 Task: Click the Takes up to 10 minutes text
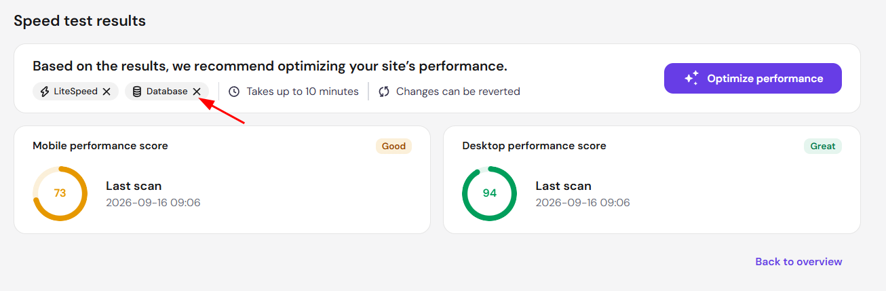tap(303, 92)
